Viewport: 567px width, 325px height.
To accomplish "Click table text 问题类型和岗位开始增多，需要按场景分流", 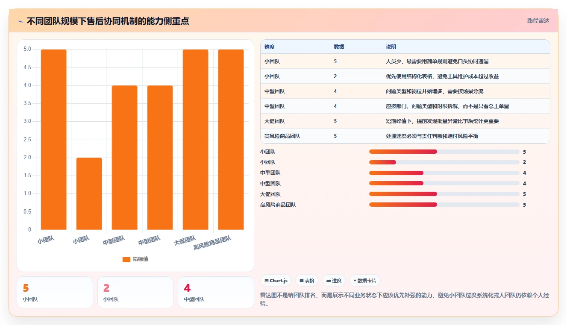I will [435, 91].
